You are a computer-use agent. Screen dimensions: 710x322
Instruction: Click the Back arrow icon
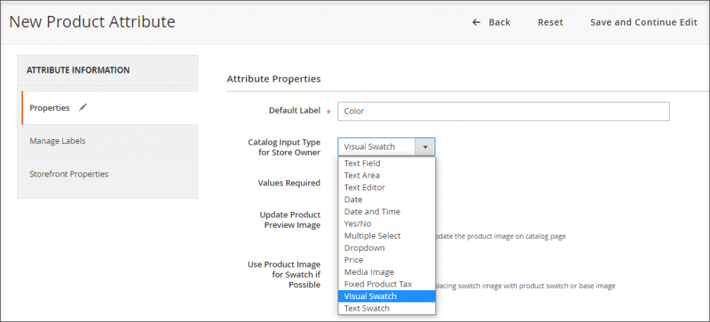[x=476, y=22]
